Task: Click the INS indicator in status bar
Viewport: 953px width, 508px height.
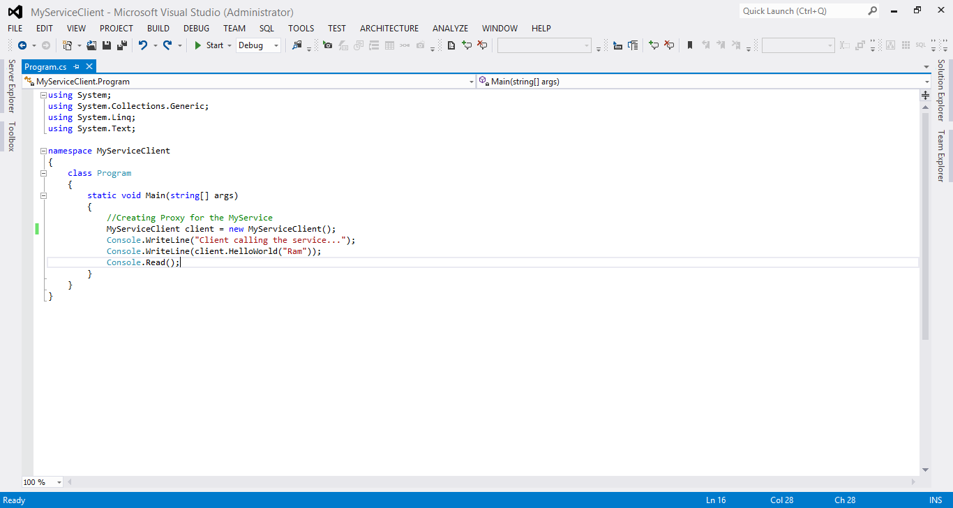Action: pyautogui.click(x=936, y=500)
